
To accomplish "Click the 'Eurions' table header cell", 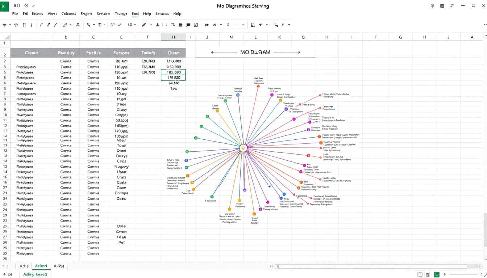I will click(x=121, y=52).
